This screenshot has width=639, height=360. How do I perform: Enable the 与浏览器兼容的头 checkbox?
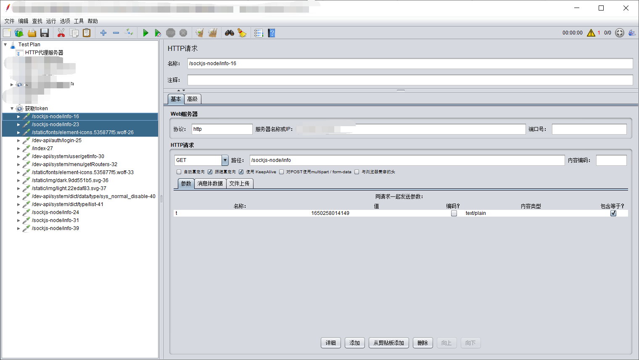[357, 172]
